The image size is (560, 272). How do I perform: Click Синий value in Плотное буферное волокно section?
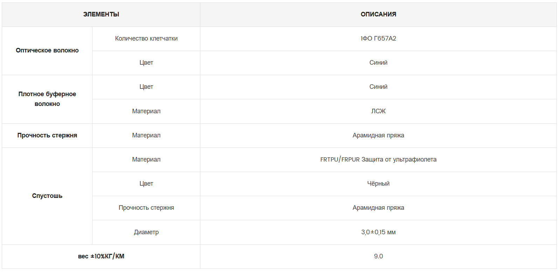(378, 87)
